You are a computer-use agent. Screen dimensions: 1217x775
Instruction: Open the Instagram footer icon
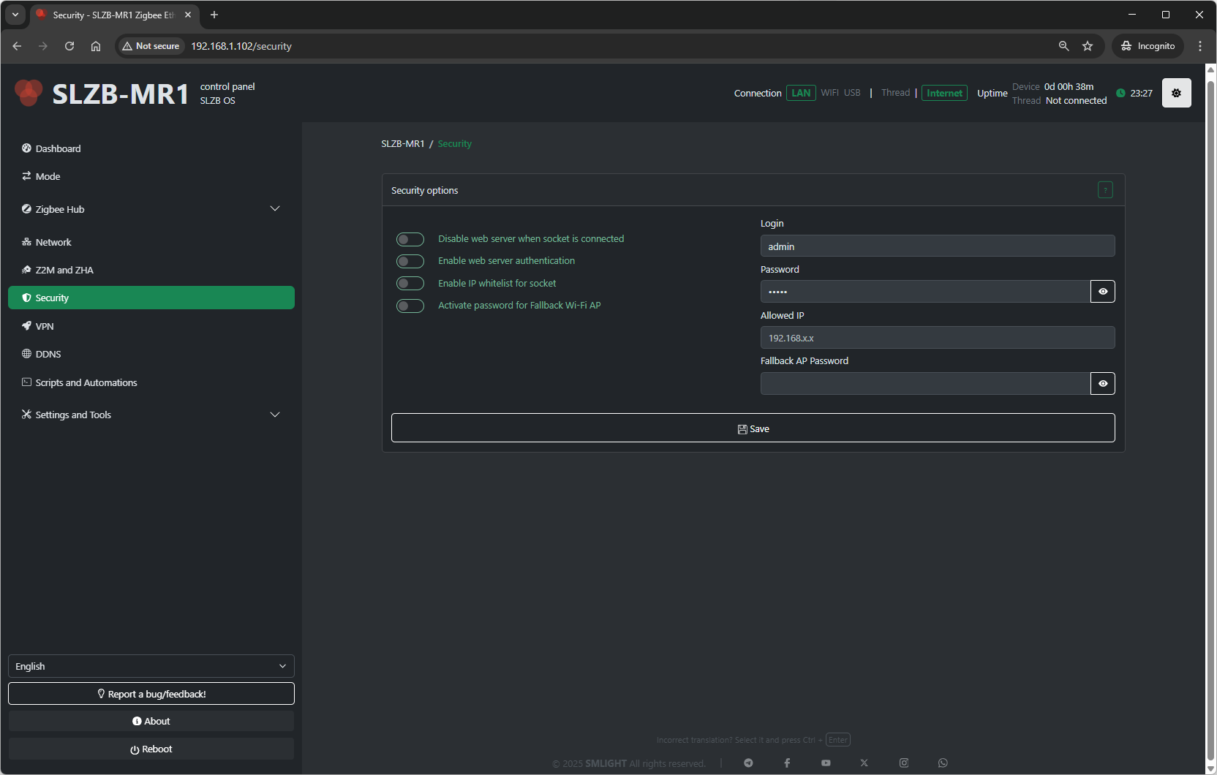pyautogui.click(x=904, y=763)
